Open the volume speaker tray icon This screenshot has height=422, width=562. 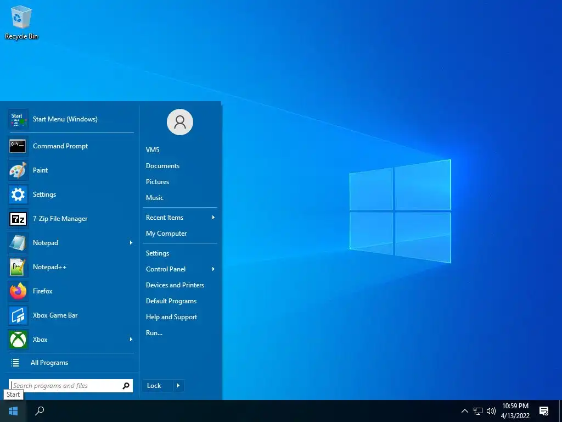[491, 411]
